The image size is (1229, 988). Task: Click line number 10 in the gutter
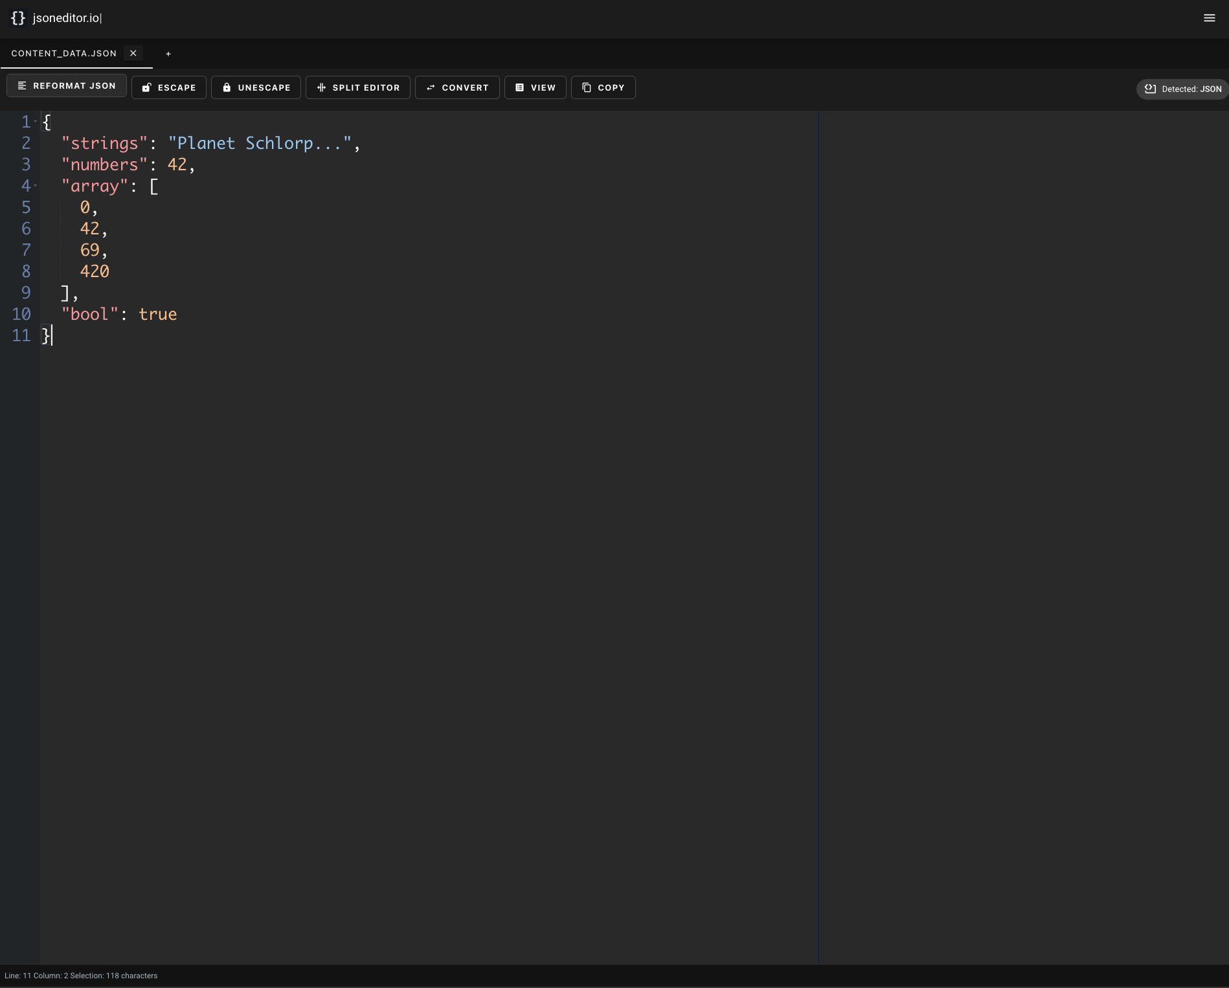(21, 314)
